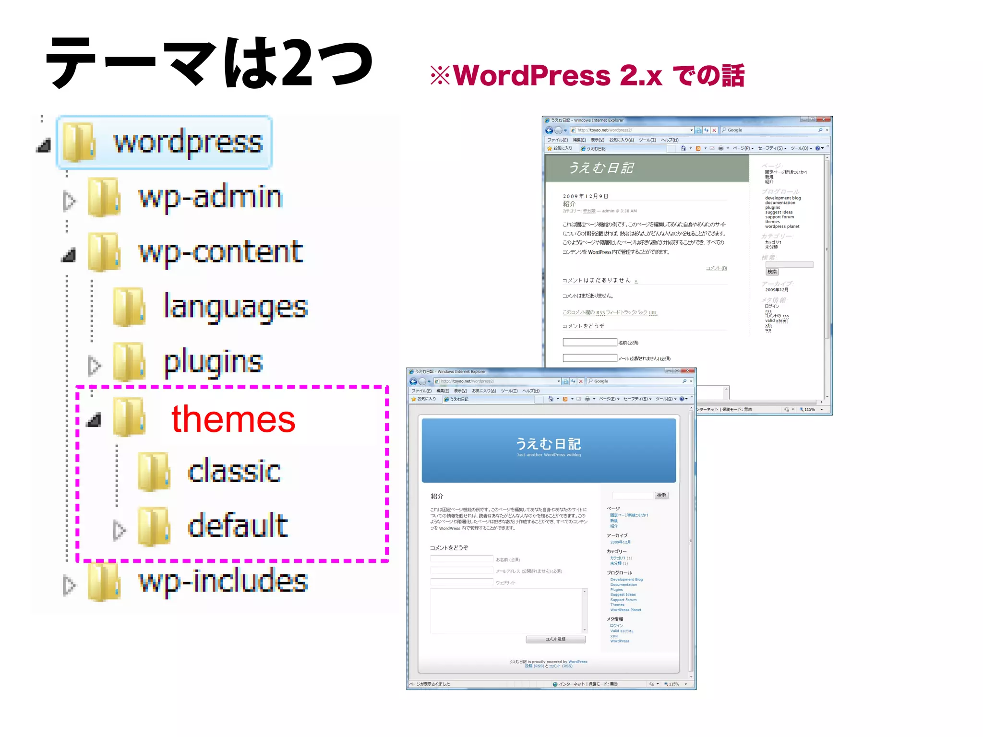Select the wp-content folder icon
Image resolution: width=983 pixels, height=737 pixels.
(x=104, y=252)
